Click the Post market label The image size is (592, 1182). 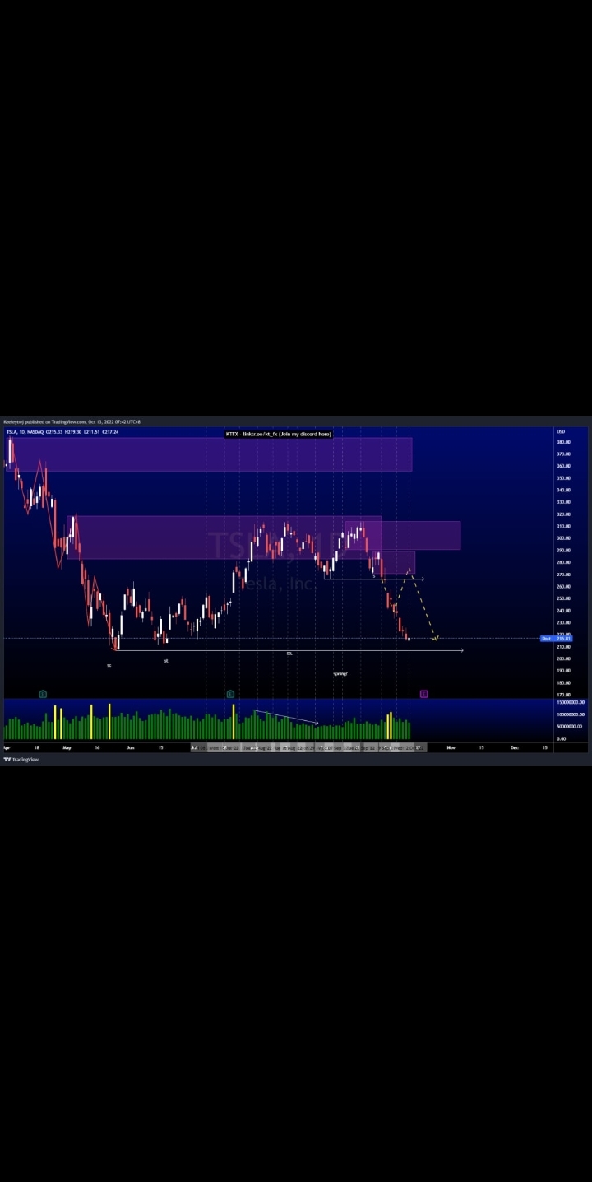point(546,639)
